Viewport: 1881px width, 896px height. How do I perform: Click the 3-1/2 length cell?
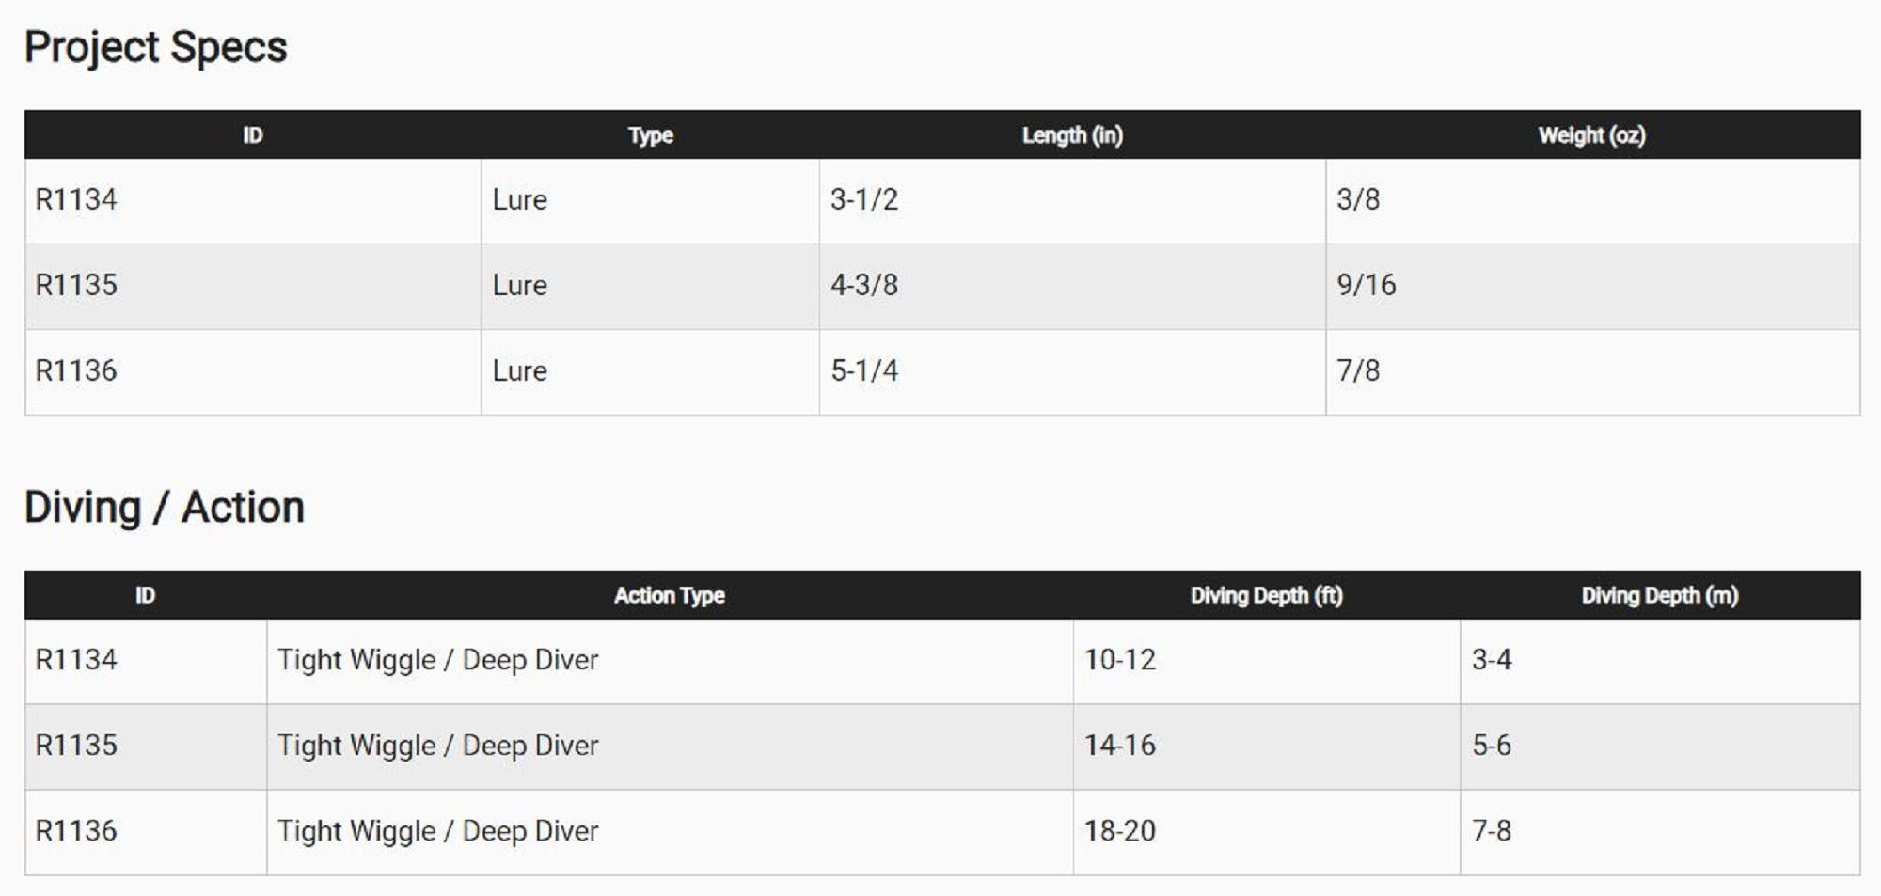(863, 199)
